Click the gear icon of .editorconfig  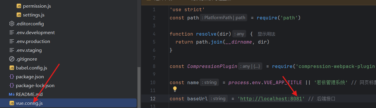coord(12,24)
